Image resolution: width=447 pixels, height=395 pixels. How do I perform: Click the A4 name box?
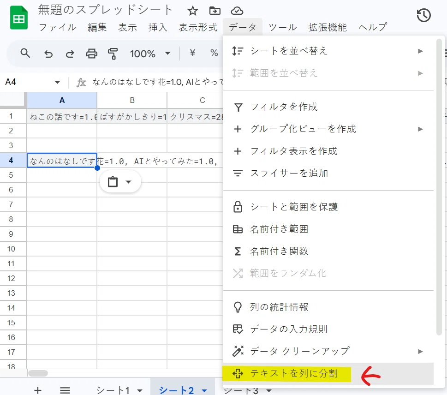(27, 82)
